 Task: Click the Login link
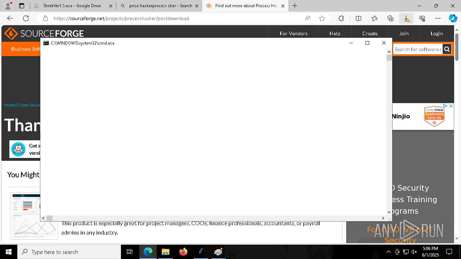point(437,33)
